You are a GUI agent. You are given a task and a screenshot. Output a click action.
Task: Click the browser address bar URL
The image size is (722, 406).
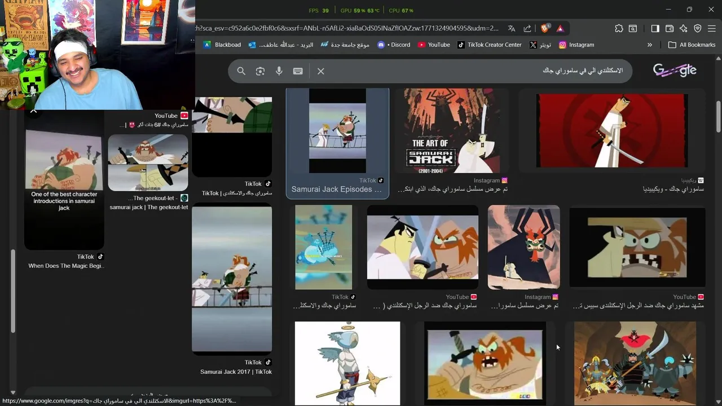pyautogui.click(x=347, y=28)
